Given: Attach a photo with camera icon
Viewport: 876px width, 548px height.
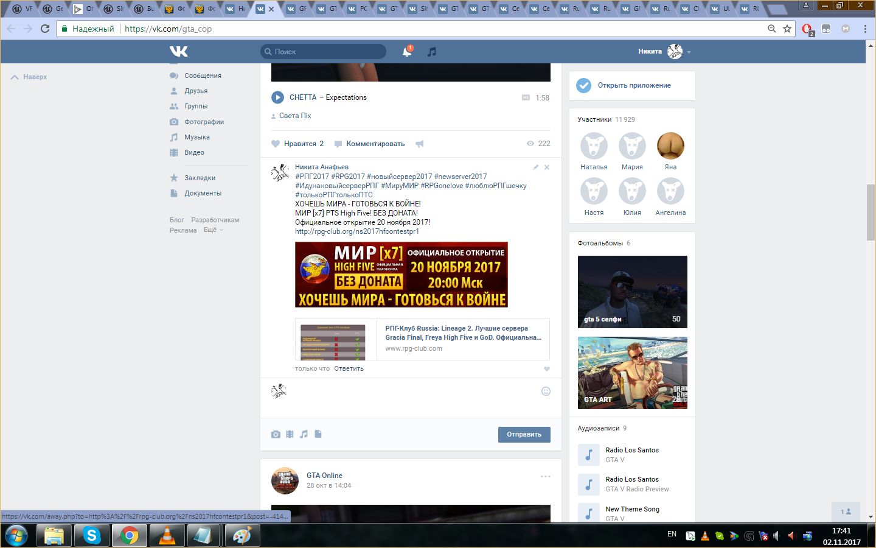Looking at the screenshot, I should pos(276,434).
